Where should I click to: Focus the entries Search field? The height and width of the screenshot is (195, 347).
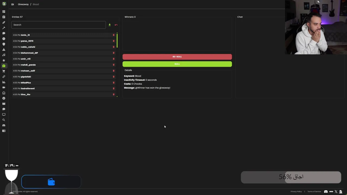click(x=59, y=25)
